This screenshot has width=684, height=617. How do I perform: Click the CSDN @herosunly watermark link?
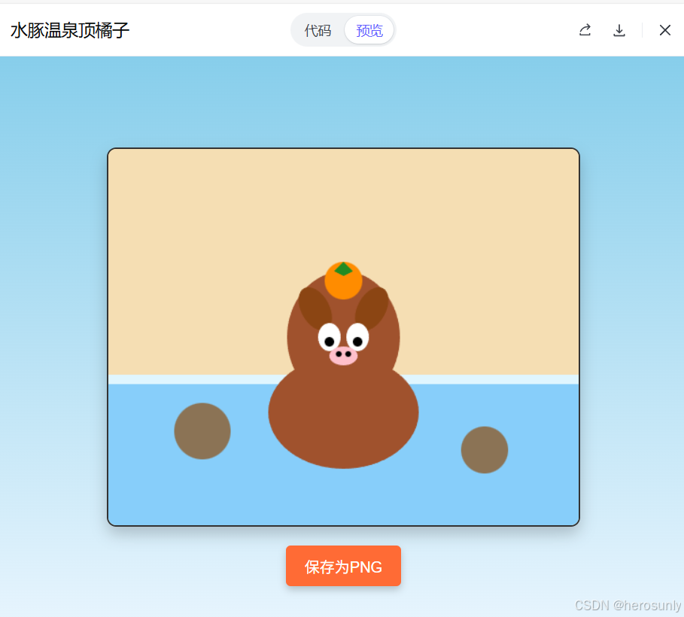(626, 605)
